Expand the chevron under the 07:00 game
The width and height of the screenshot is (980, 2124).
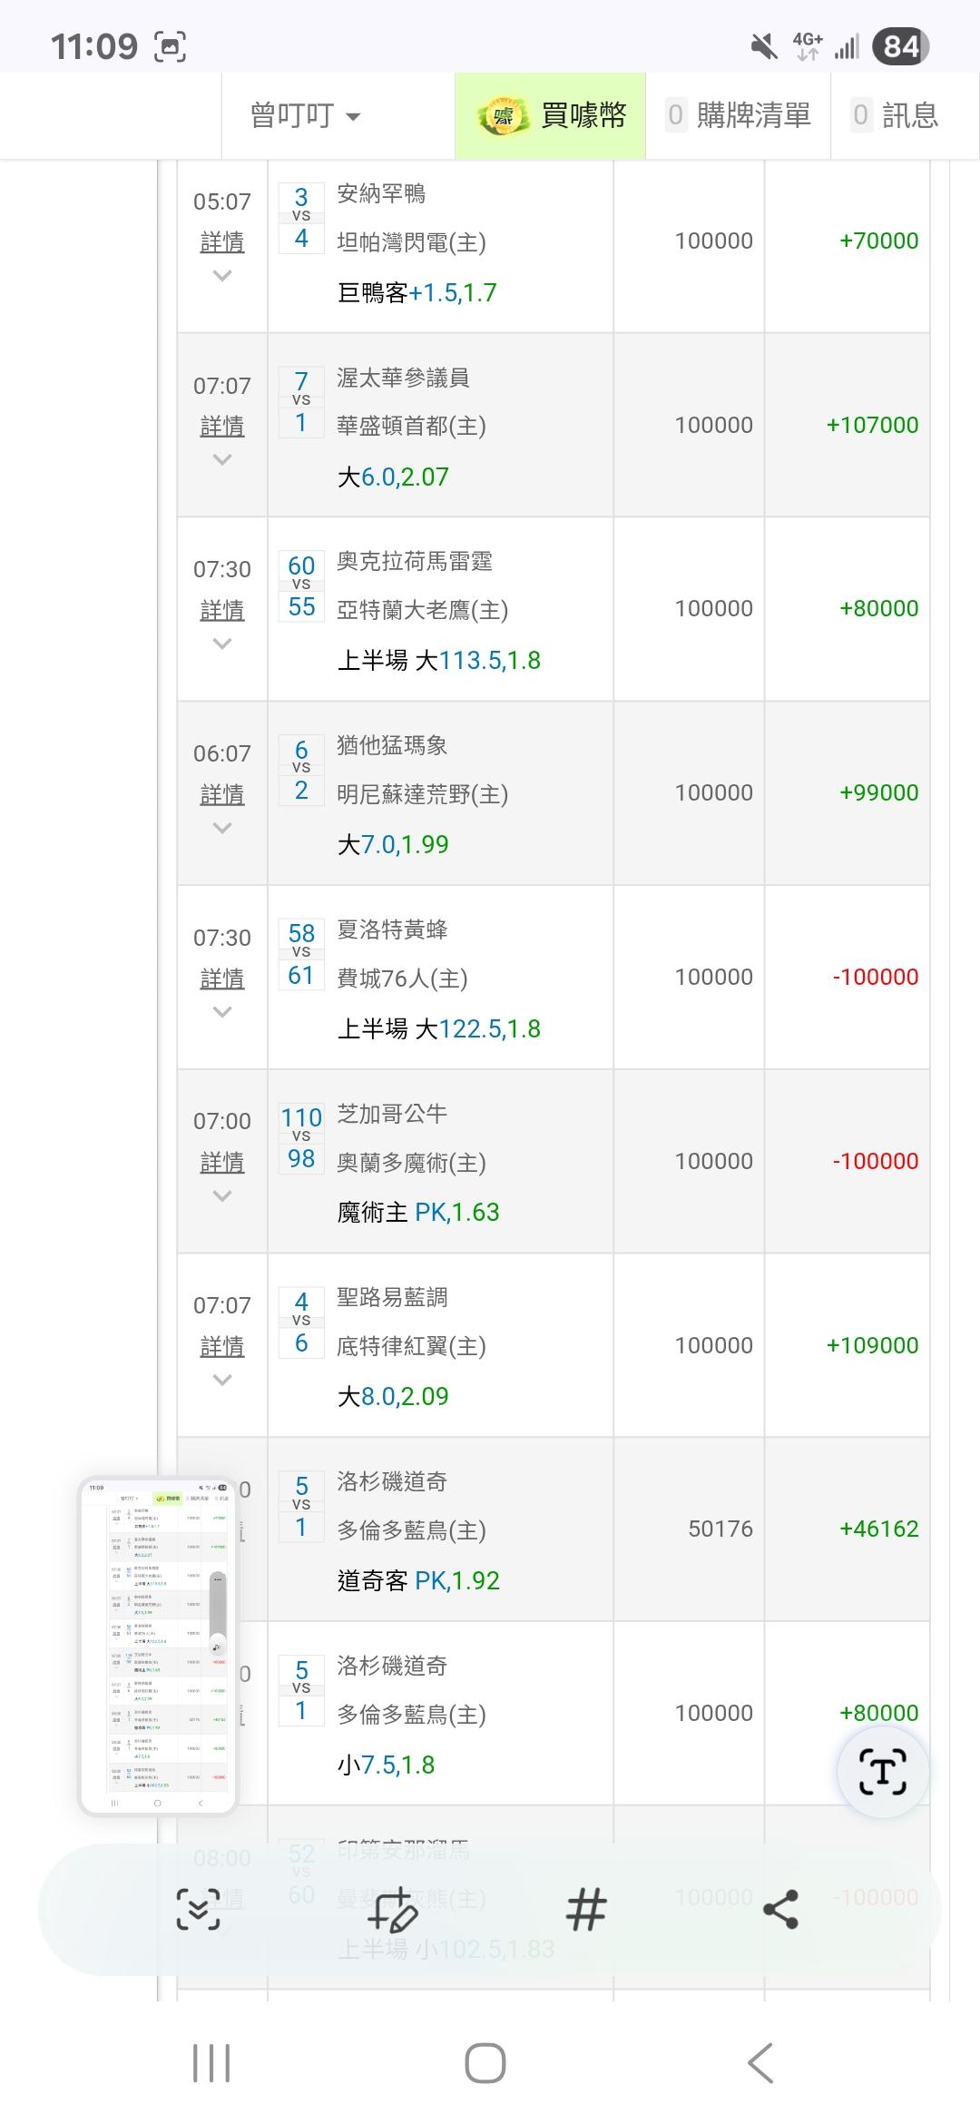tap(222, 1196)
